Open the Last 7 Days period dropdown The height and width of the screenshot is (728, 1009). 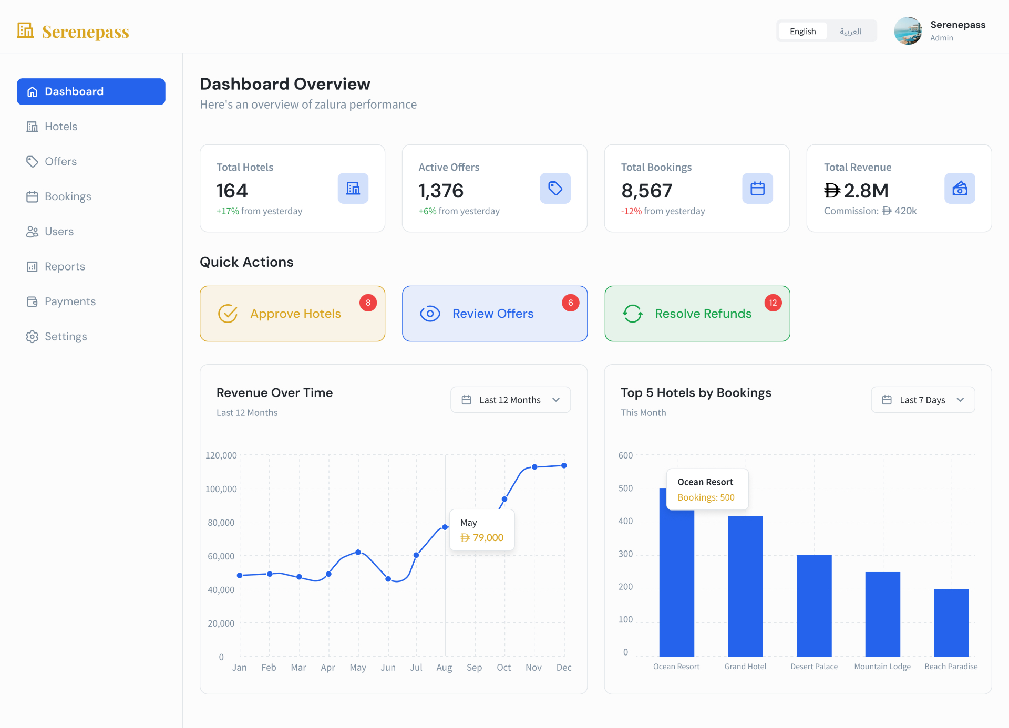923,400
